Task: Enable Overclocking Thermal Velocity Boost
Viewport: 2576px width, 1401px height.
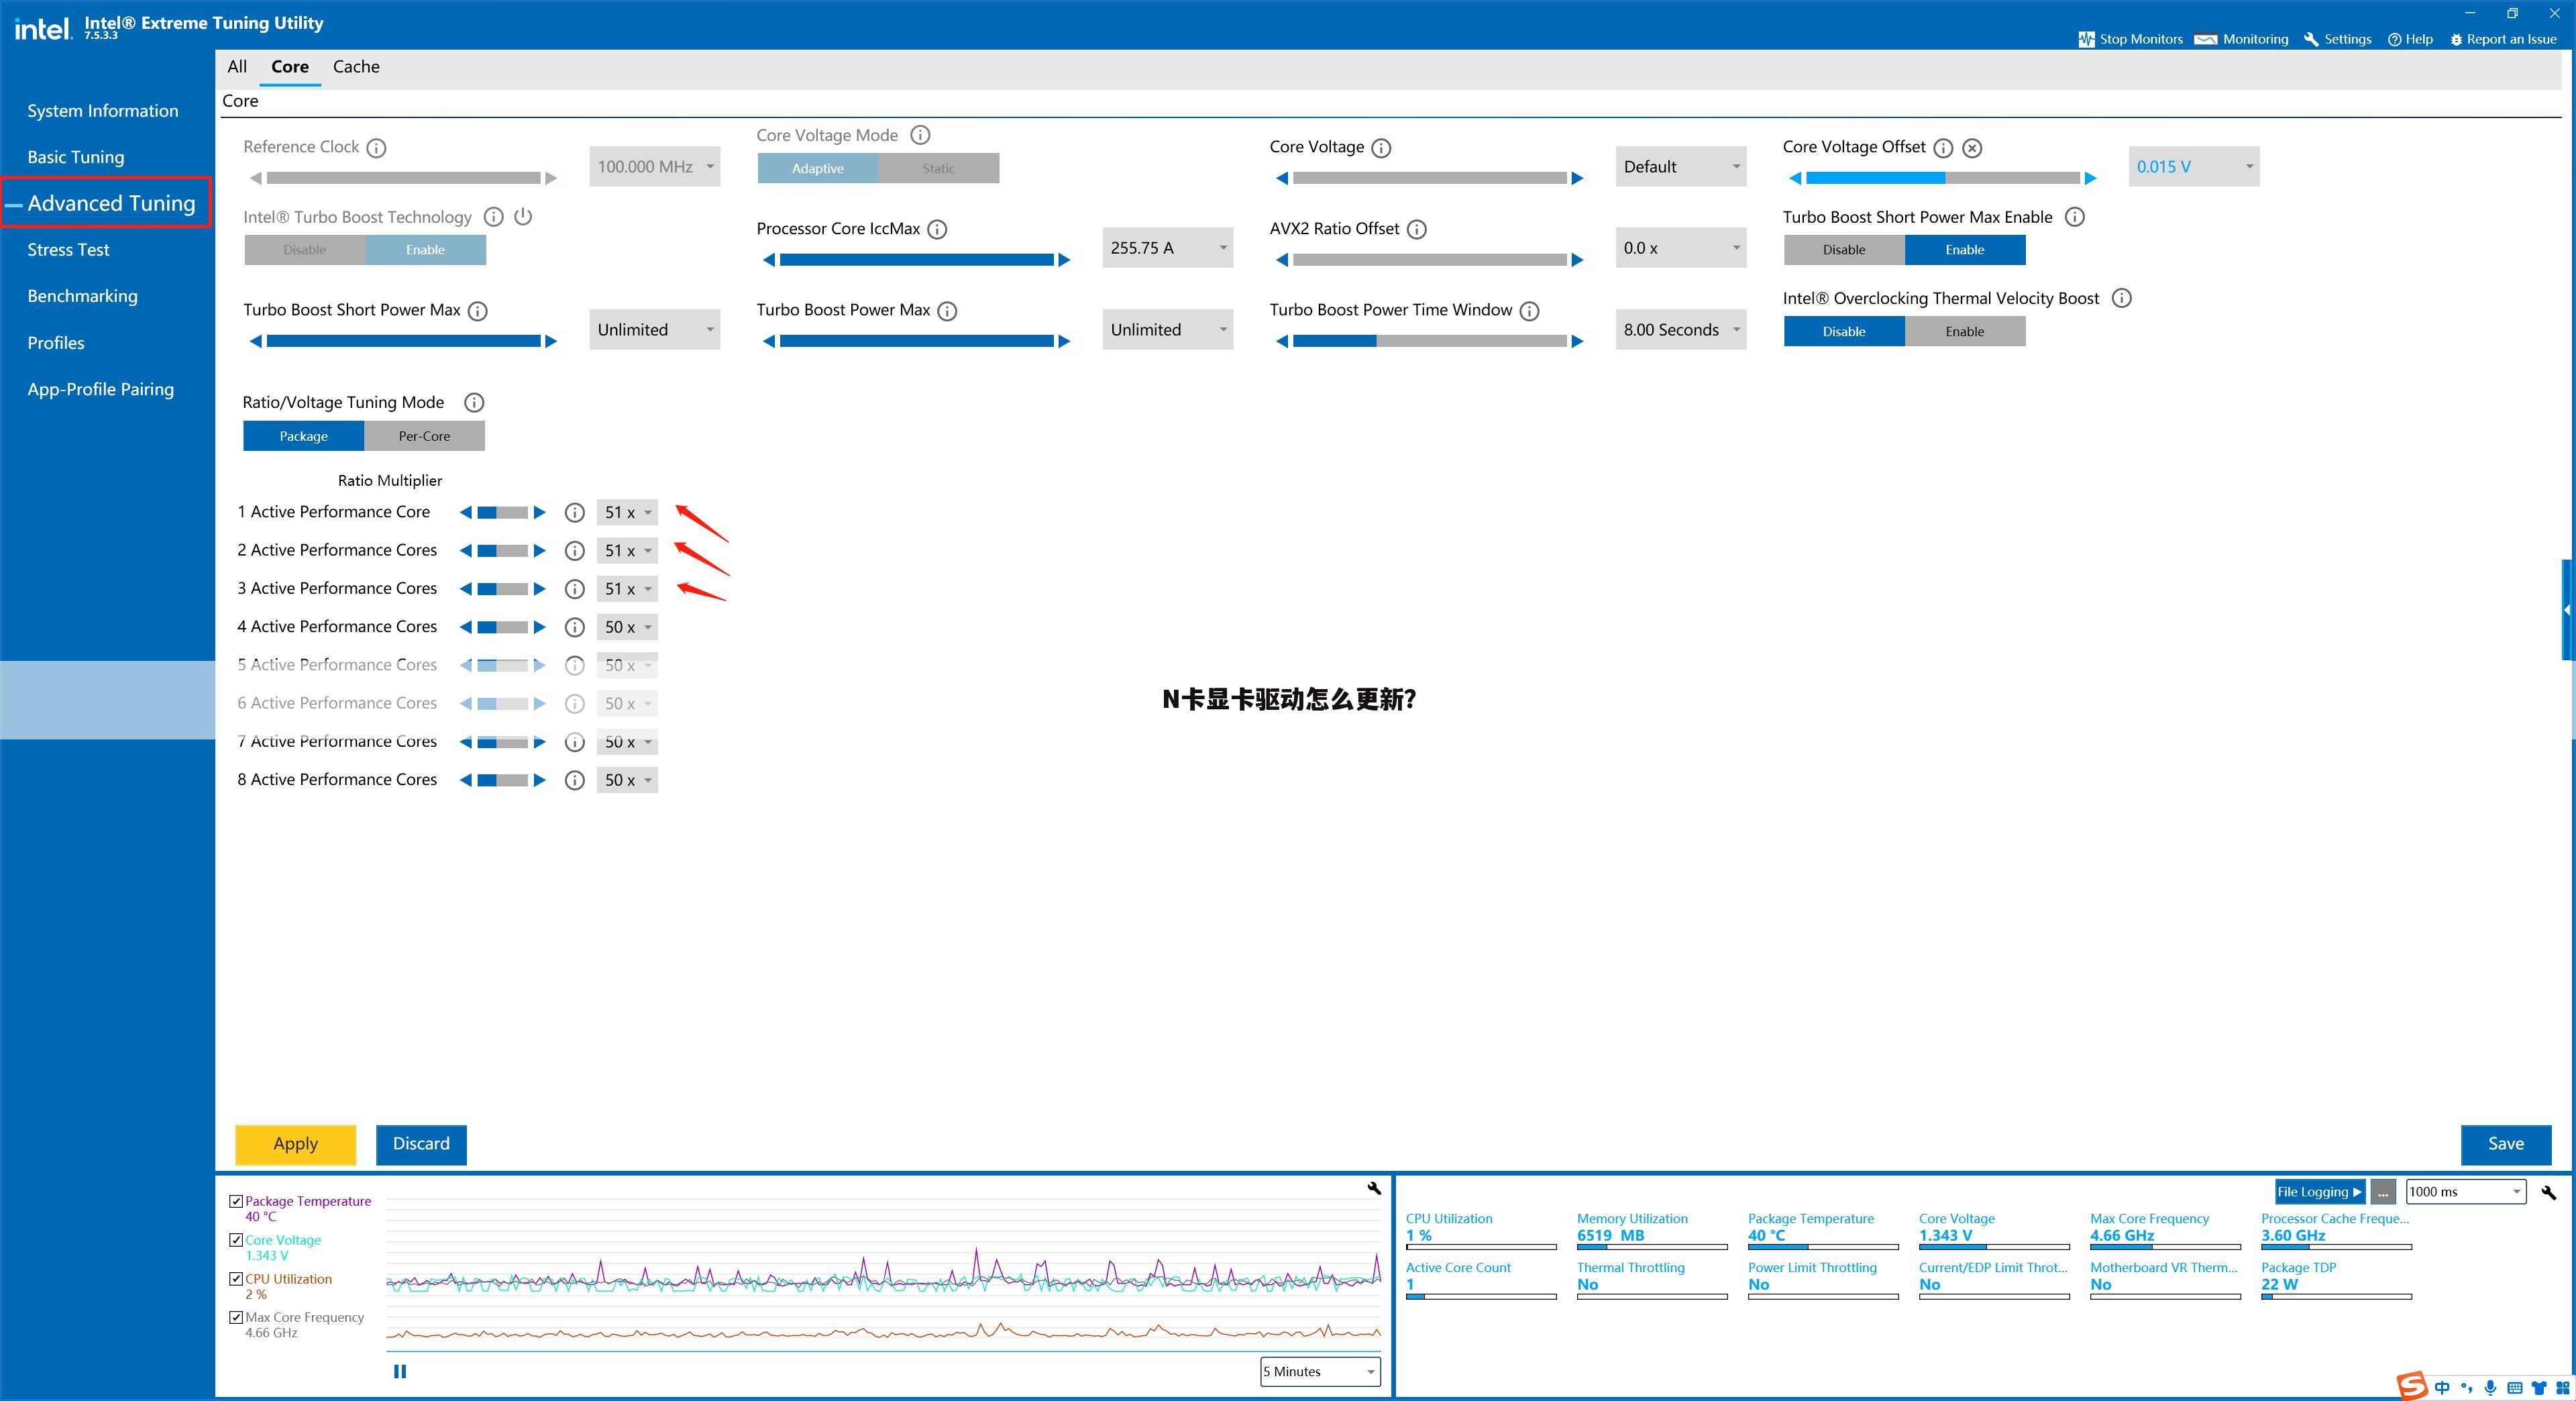Action: [1965, 331]
